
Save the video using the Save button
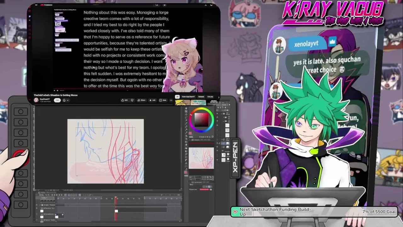163,100
